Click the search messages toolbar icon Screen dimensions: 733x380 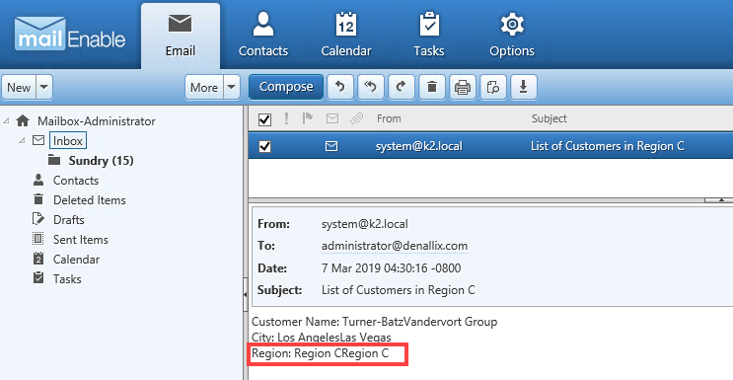point(493,87)
